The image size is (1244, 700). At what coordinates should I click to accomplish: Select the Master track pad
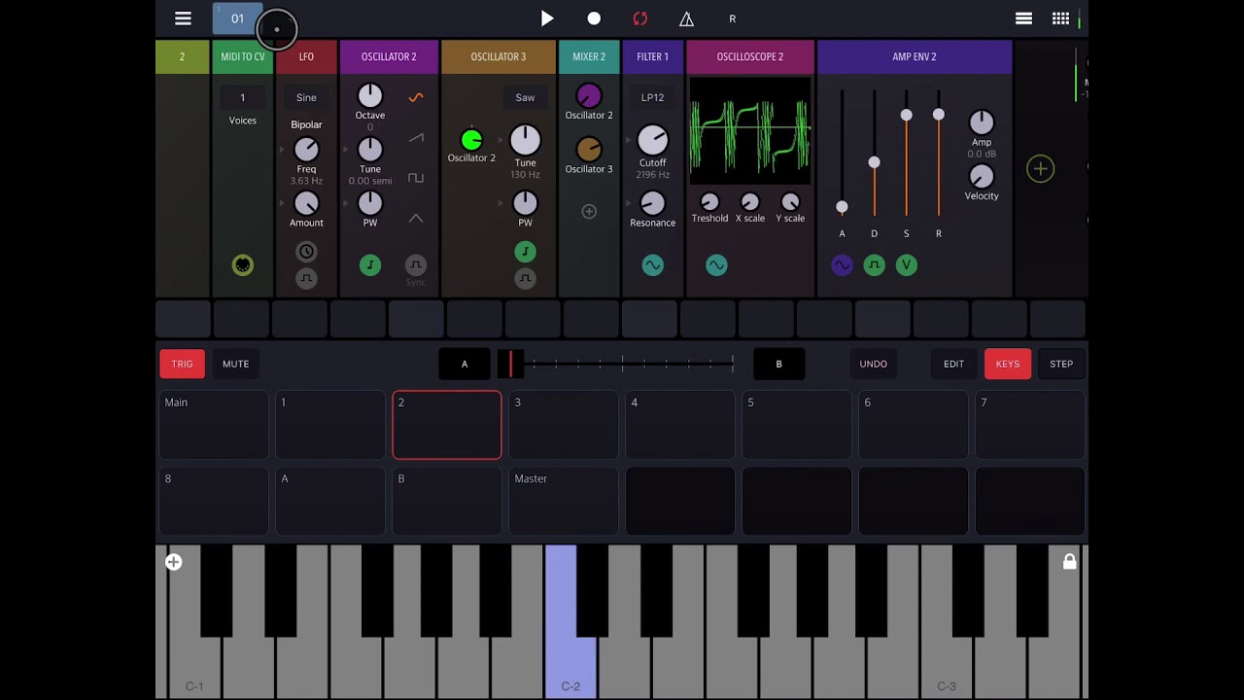pyautogui.click(x=564, y=502)
